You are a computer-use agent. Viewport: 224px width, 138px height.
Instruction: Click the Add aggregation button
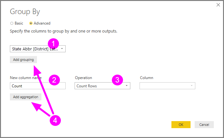coord(26,97)
